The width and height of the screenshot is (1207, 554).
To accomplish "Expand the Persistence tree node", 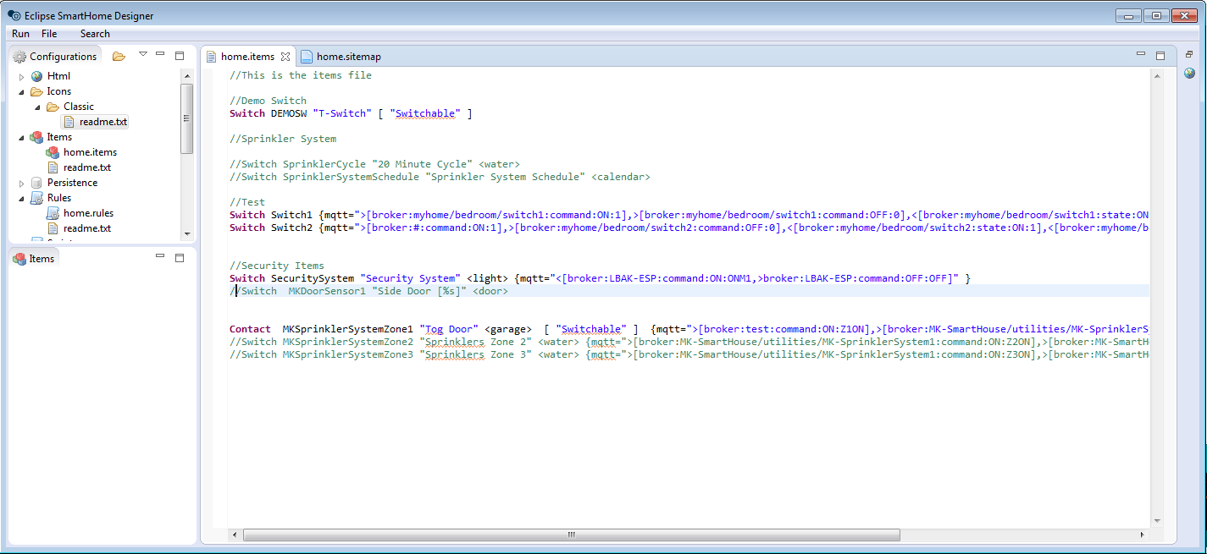I will (22, 183).
